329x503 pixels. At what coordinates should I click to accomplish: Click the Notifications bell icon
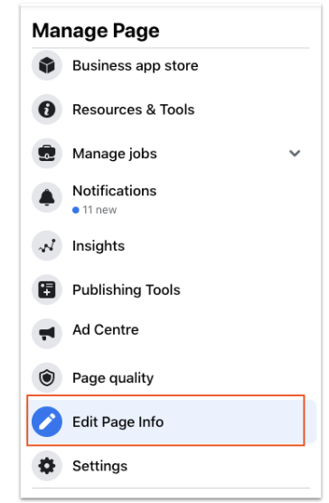47,197
